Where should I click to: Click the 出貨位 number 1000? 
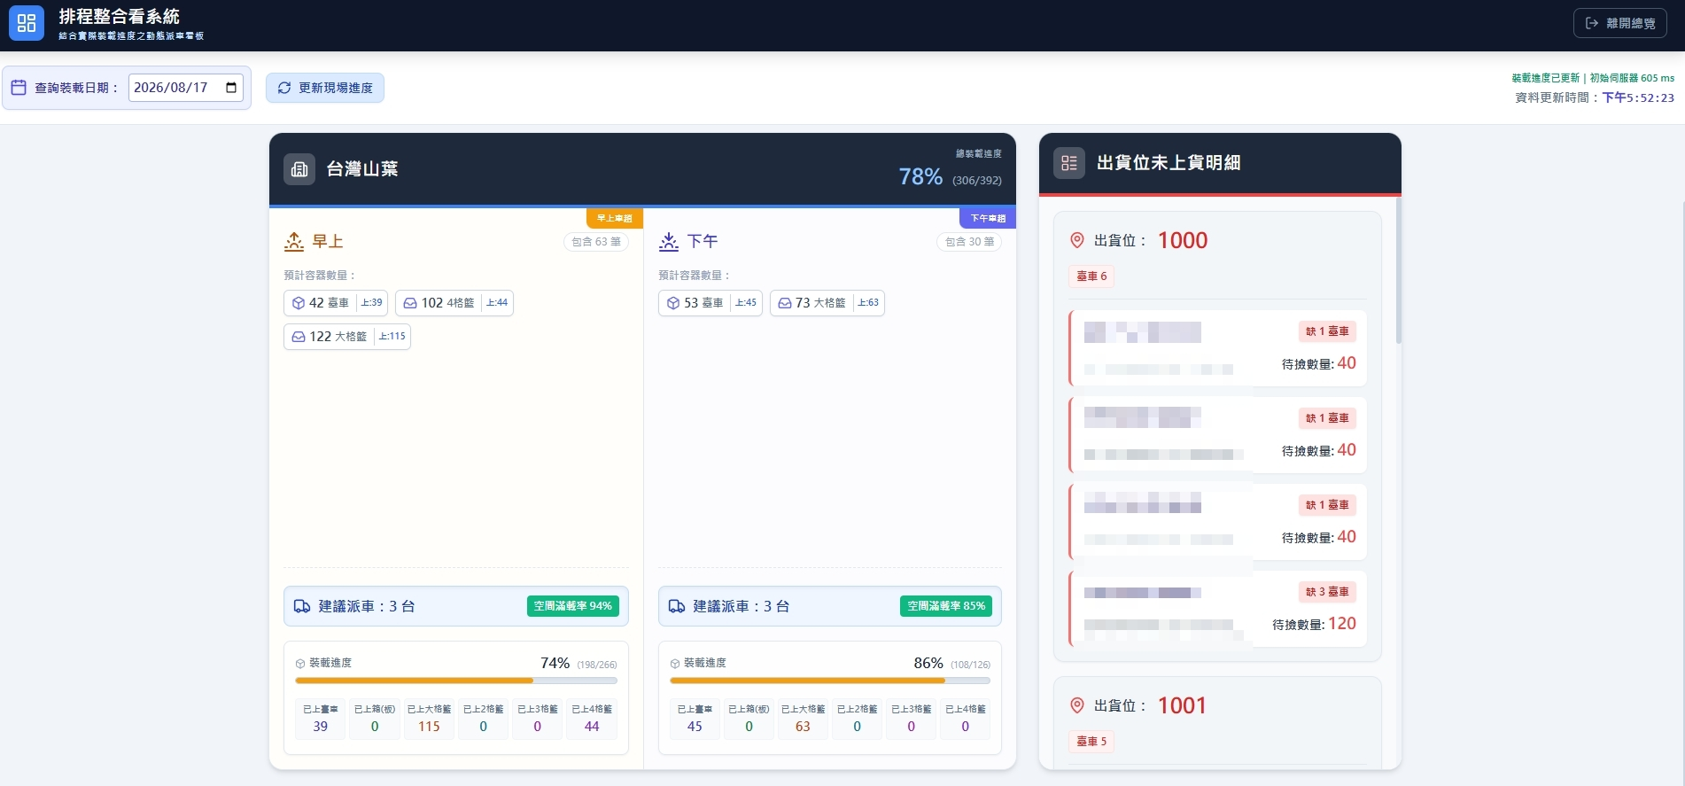1183,240
